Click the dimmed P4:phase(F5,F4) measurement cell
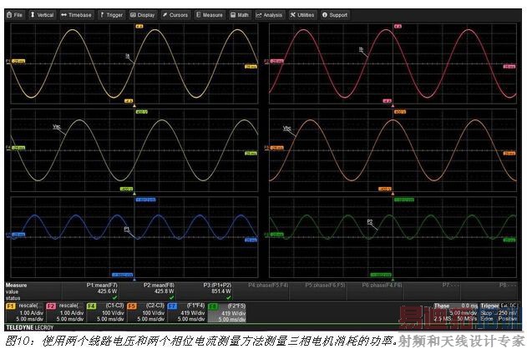 pyautogui.click(x=261, y=291)
